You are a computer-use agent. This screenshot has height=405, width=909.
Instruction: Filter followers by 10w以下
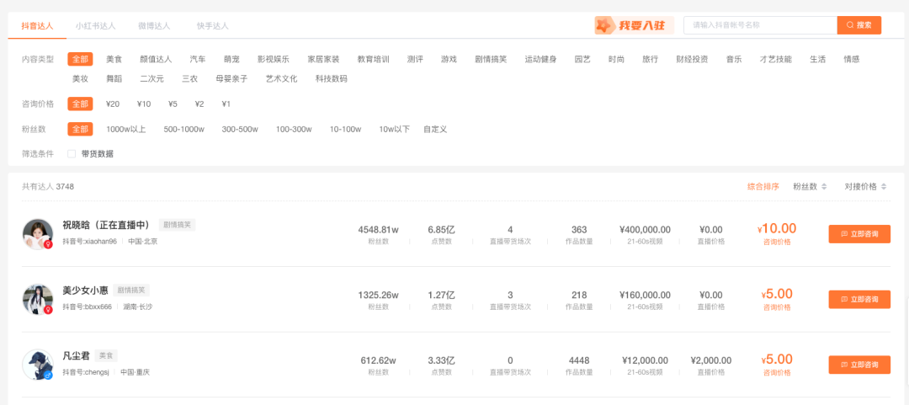[394, 129]
